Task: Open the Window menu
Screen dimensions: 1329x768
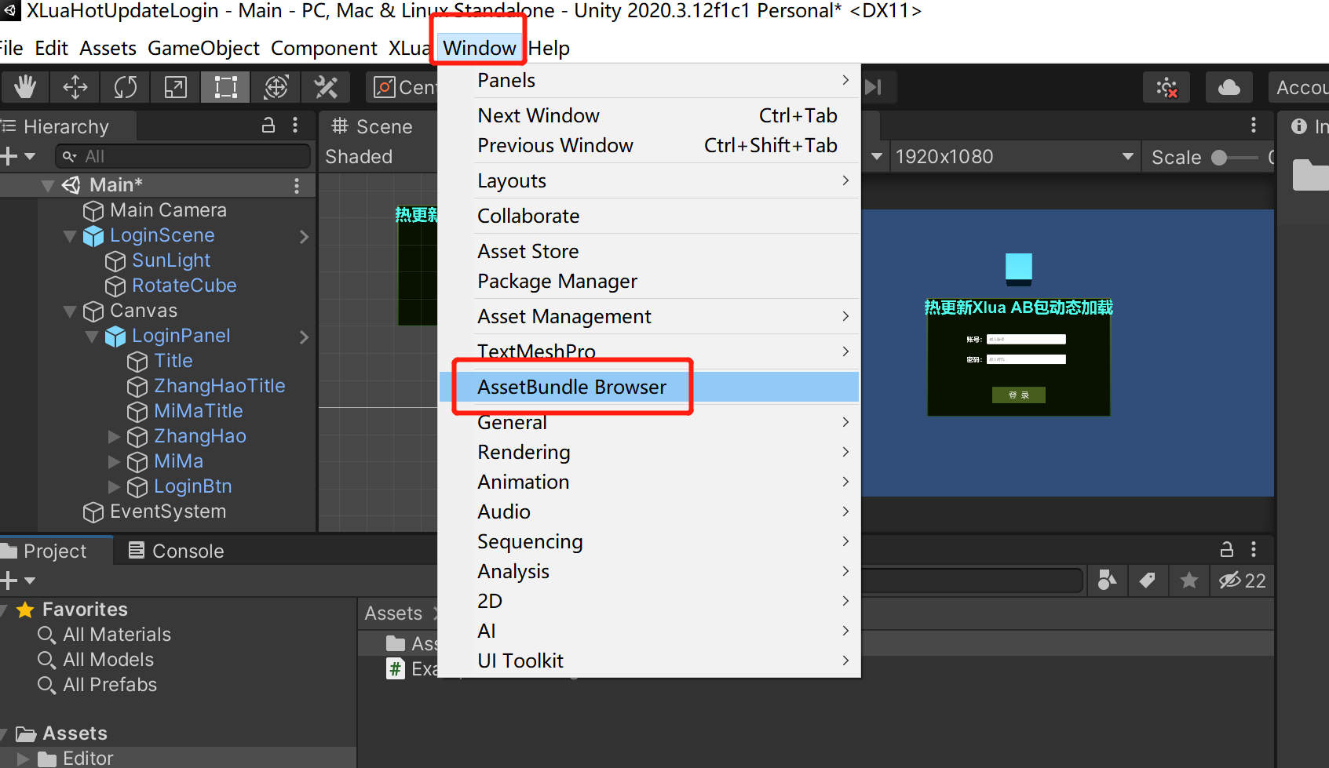Action: point(479,48)
